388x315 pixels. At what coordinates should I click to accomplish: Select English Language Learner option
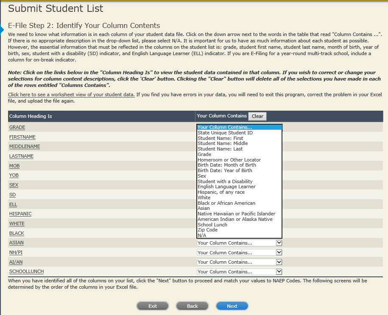226,187
